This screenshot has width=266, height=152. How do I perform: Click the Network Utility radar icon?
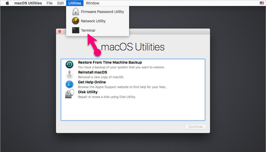tap(75, 21)
